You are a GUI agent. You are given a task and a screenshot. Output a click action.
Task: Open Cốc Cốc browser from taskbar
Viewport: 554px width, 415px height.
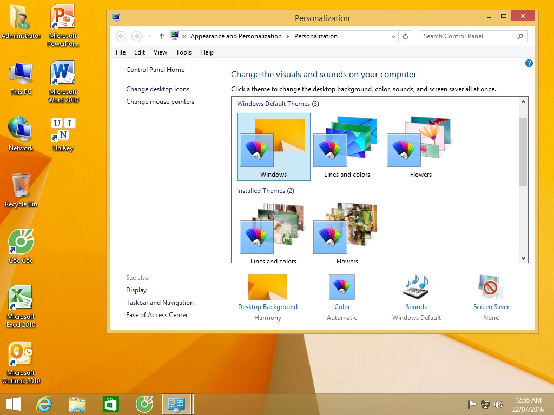(144, 404)
